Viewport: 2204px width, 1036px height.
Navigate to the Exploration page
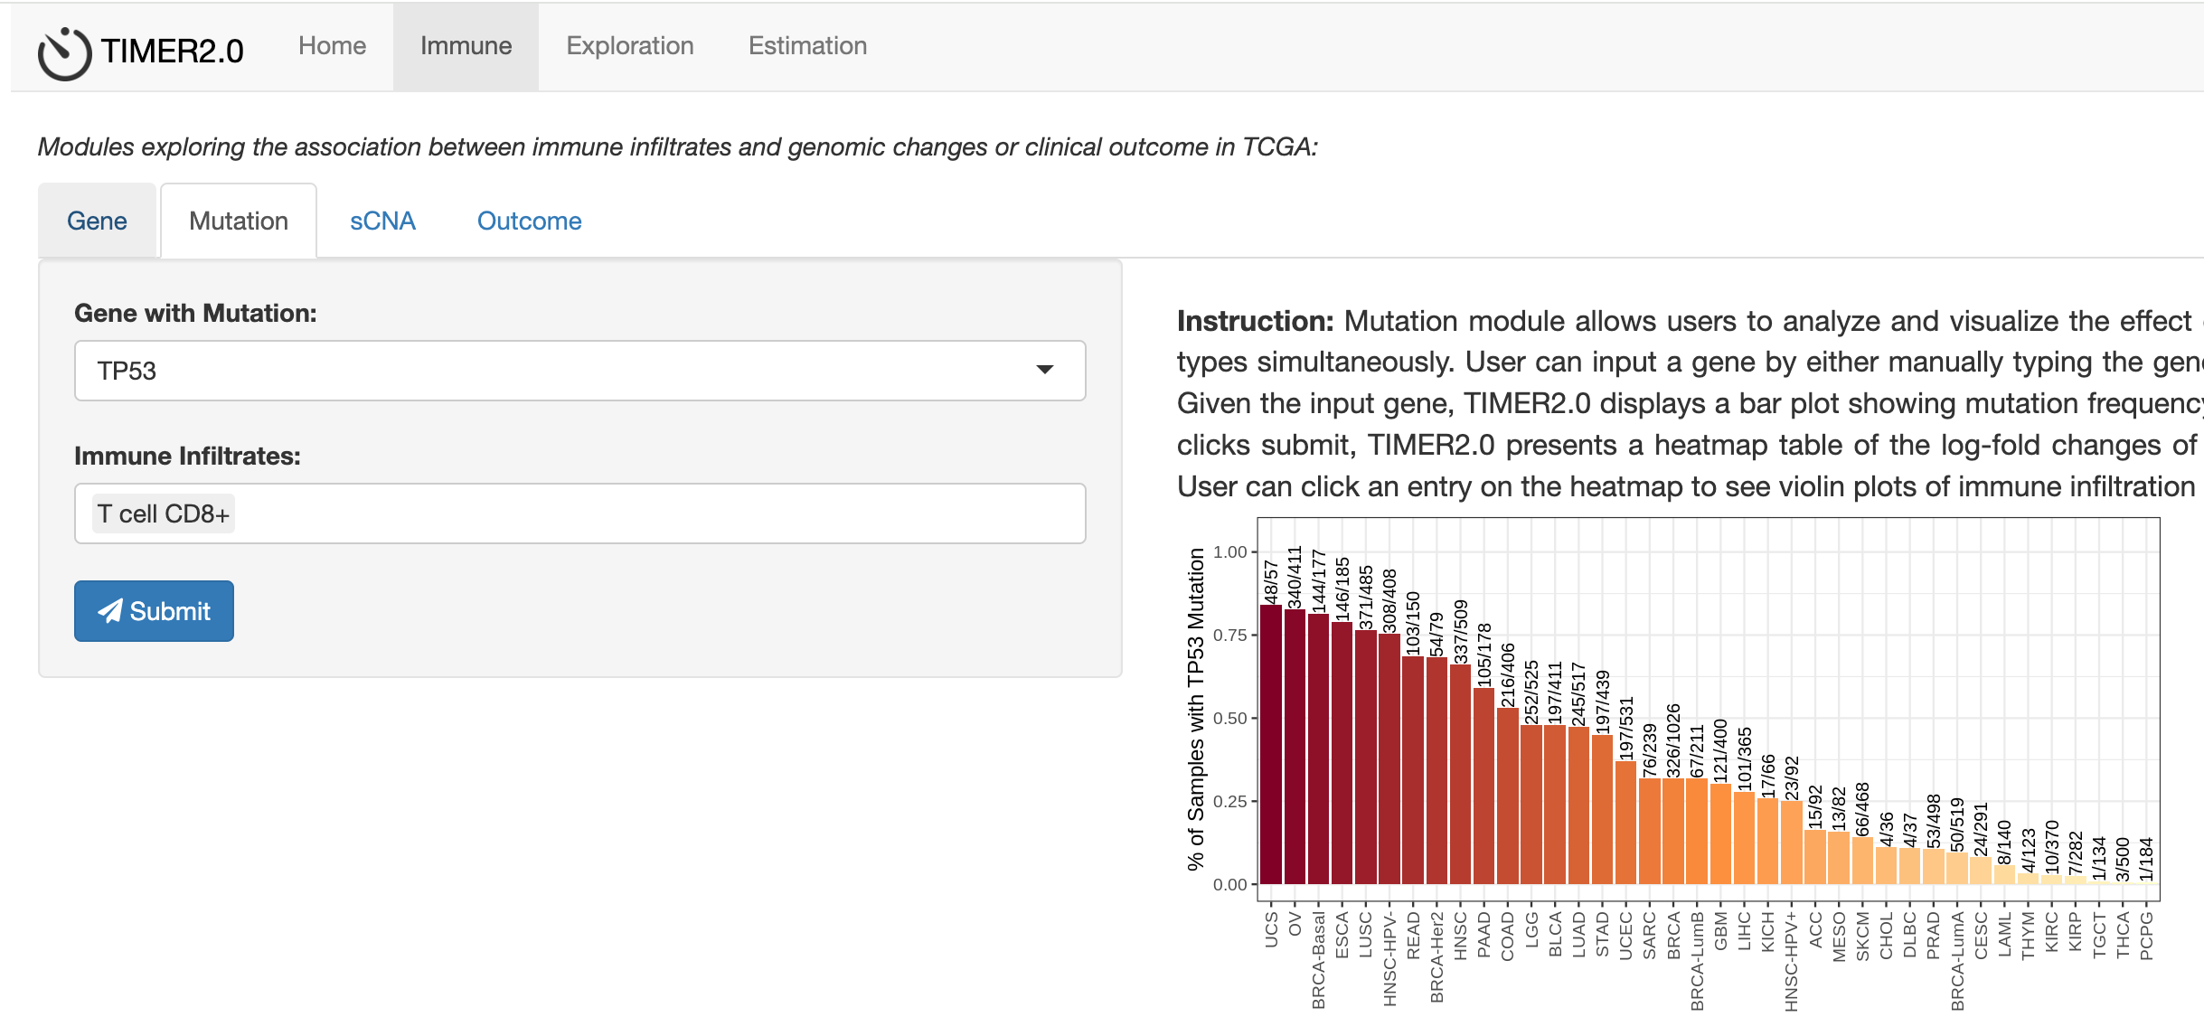[630, 46]
